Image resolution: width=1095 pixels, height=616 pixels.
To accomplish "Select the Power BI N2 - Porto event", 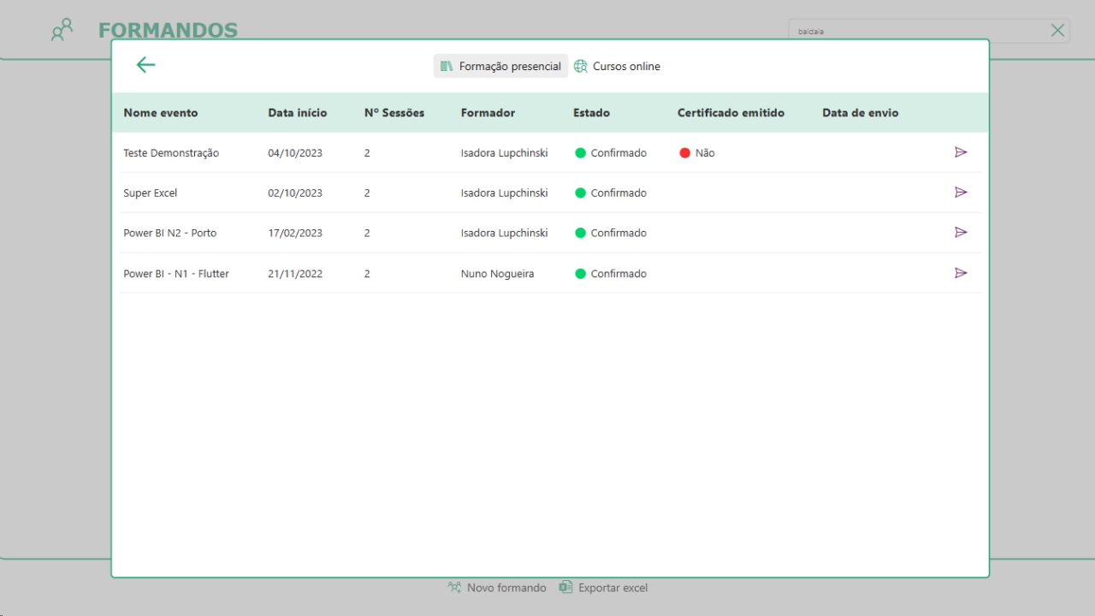I will coord(170,233).
